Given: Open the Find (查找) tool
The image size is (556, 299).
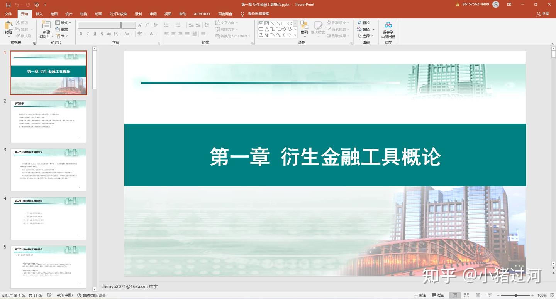Looking at the screenshot, I should [x=364, y=23].
